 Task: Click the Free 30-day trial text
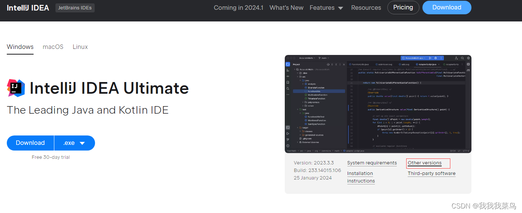pyautogui.click(x=51, y=157)
